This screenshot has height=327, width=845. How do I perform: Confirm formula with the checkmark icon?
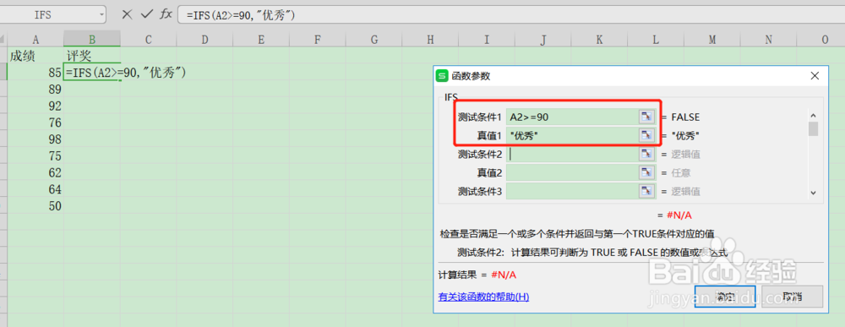click(x=146, y=14)
